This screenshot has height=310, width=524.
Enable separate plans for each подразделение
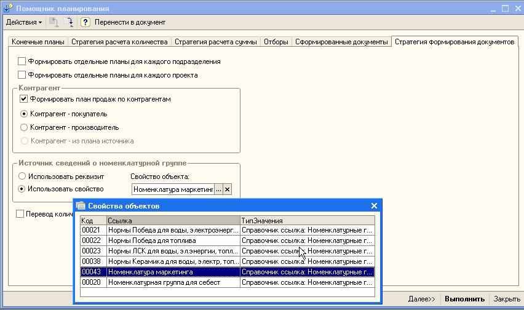[x=22, y=62]
